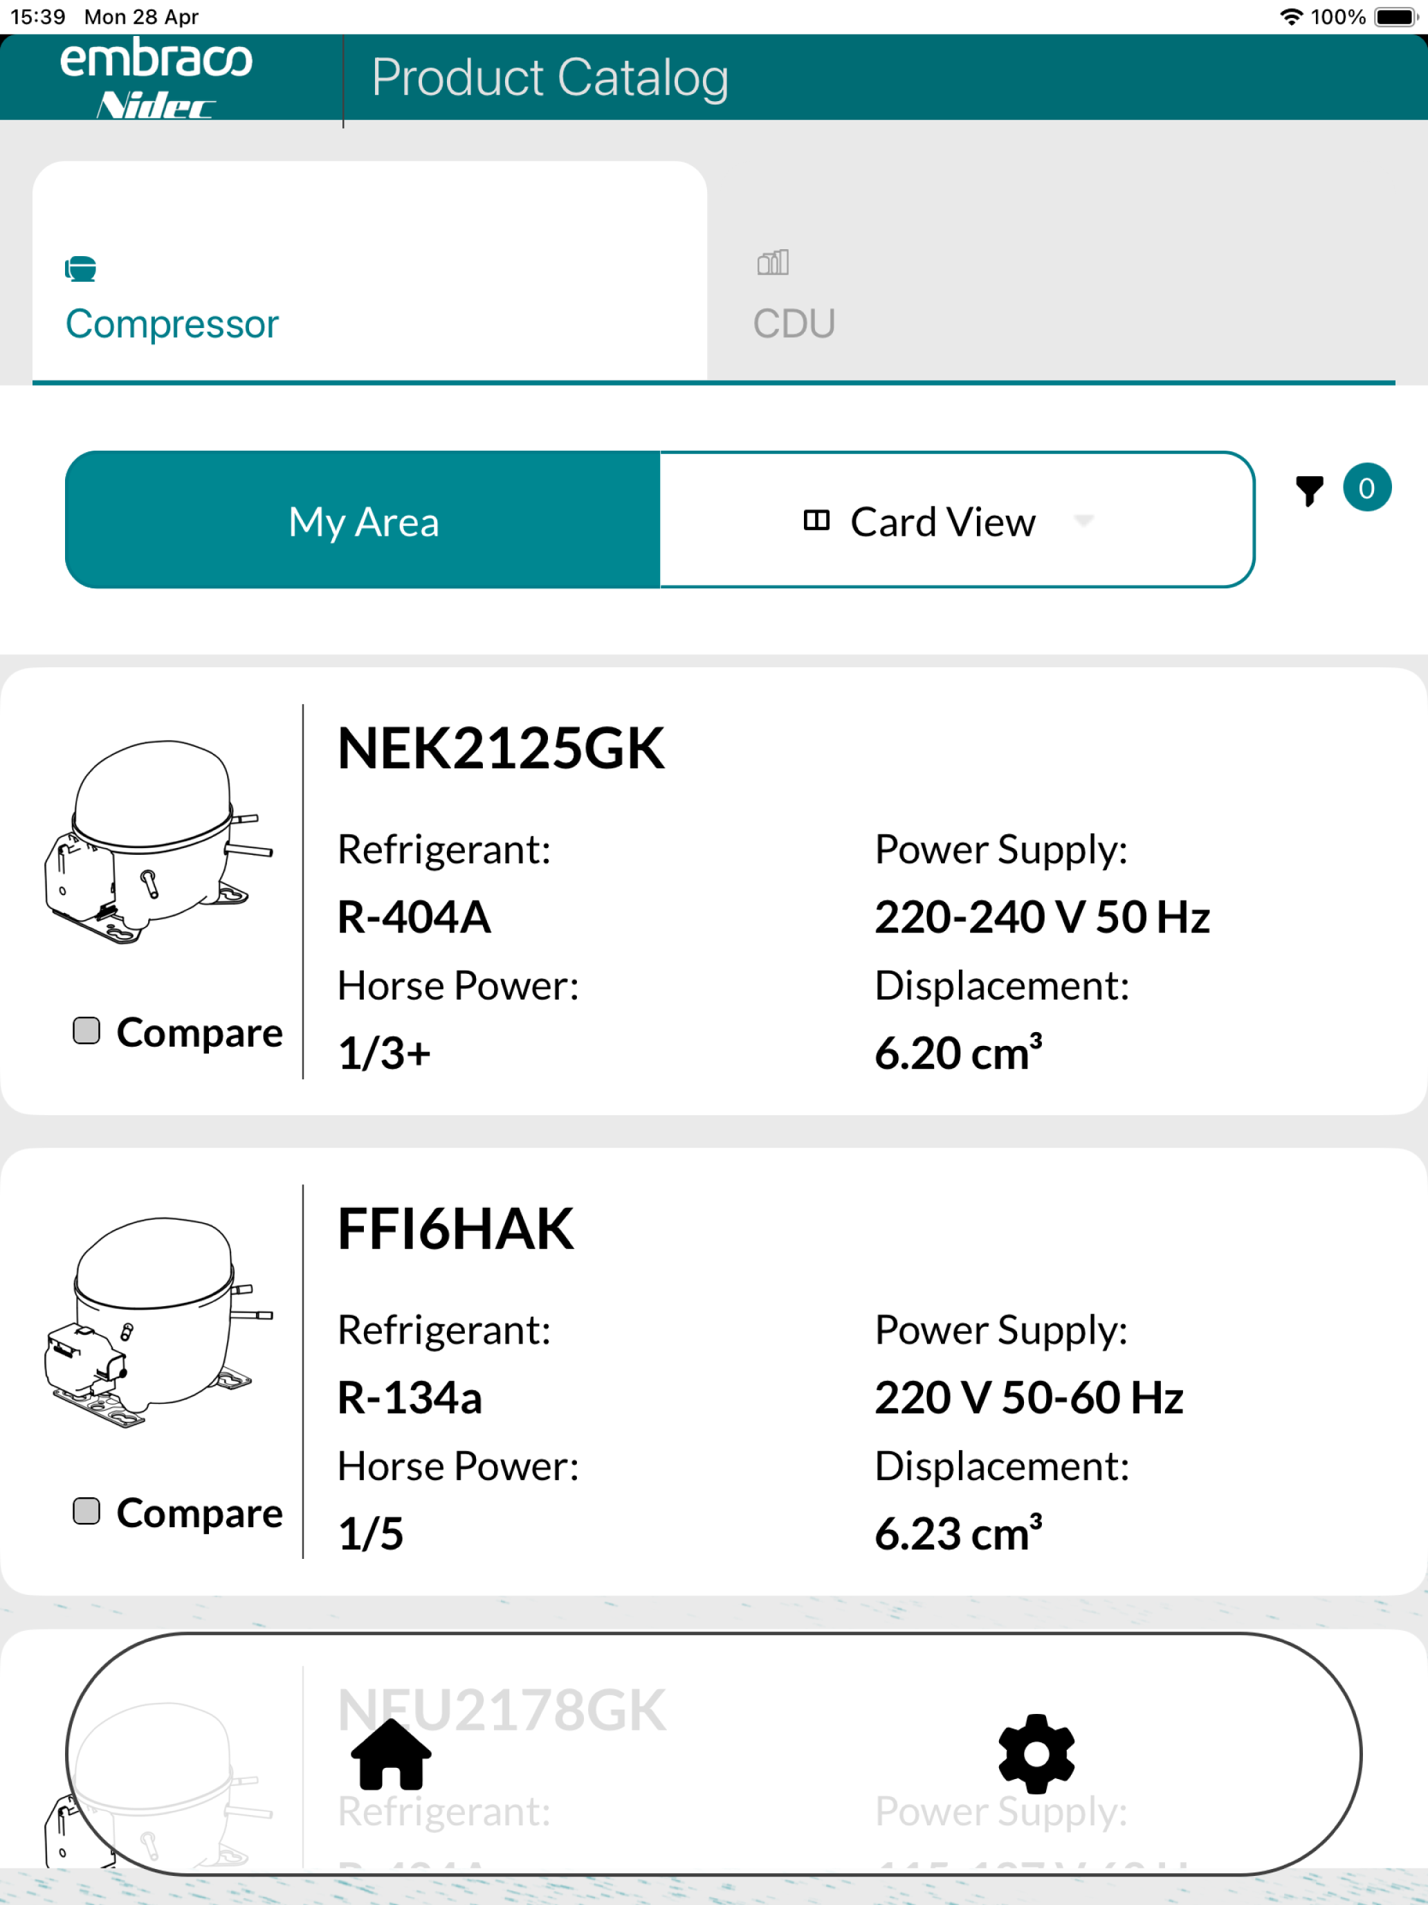1428x1905 pixels.
Task: Click the Product Catalog header title
Action: tap(550, 78)
